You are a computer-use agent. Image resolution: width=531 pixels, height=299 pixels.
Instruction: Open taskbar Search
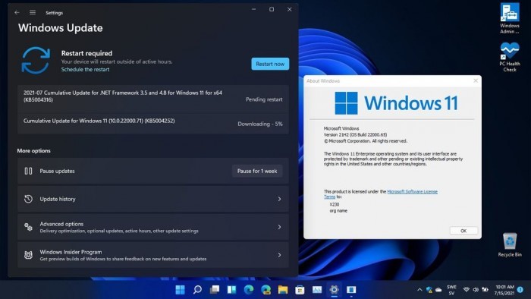197,290
